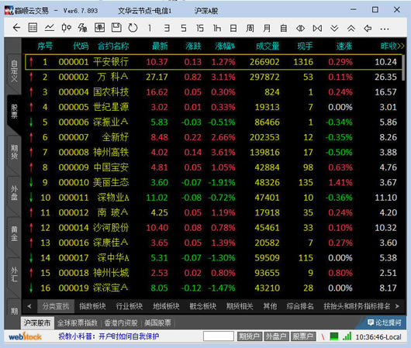Click the indicator drawing tool icon

(82, 28)
